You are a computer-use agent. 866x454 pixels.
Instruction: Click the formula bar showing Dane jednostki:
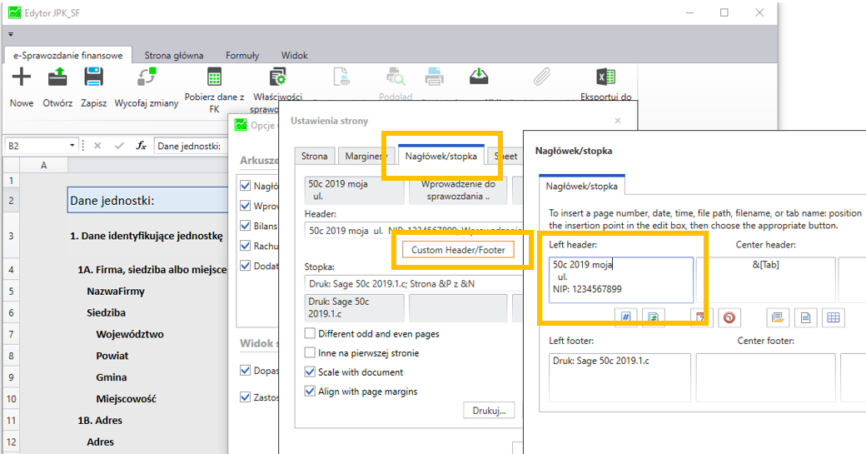pos(191,146)
